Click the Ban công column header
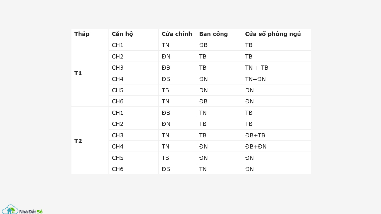The width and height of the screenshot is (381, 214). click(x=213, y=34)
